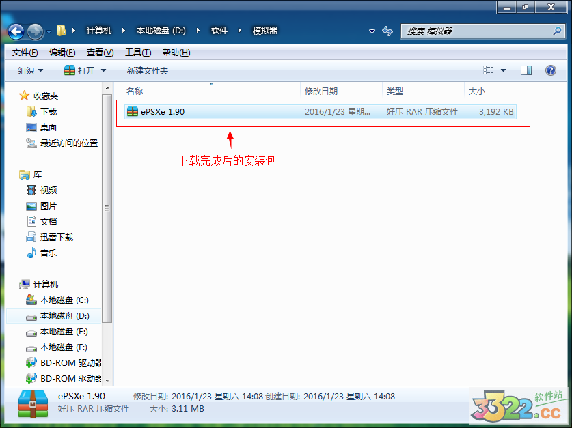Open 下载 in the favorites list
The height and width of the screenshot is (428, 572).
click(42, 111)
